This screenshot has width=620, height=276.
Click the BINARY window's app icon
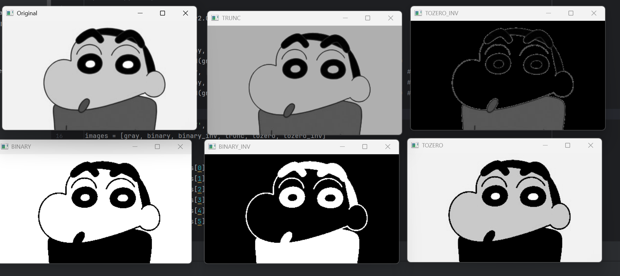click(x=5, y=146)
